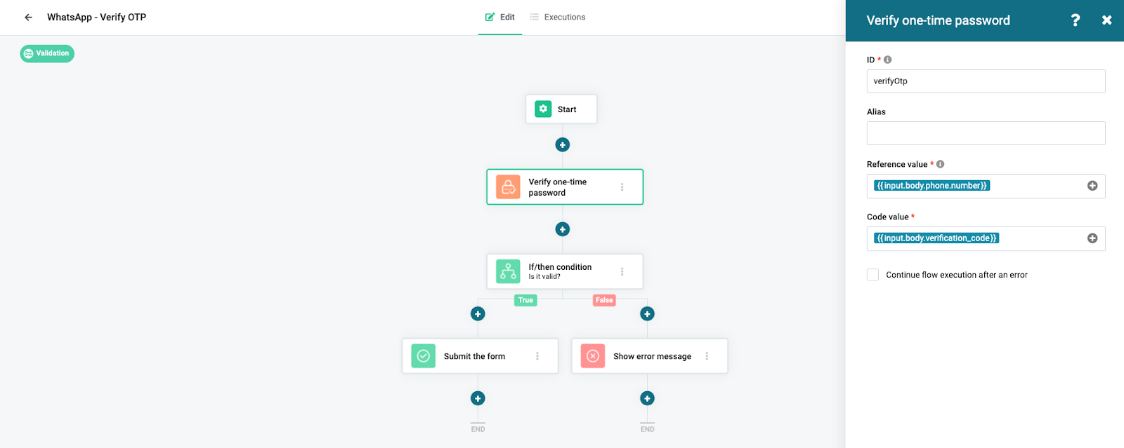Switch to the Executions tab
Viewport: 1124px width, 448px height.
[558, 18]
